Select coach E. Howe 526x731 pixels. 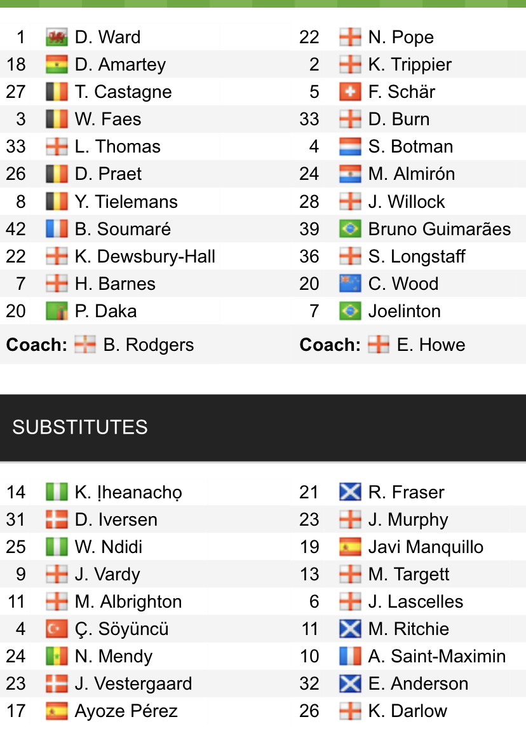(431, 345)
